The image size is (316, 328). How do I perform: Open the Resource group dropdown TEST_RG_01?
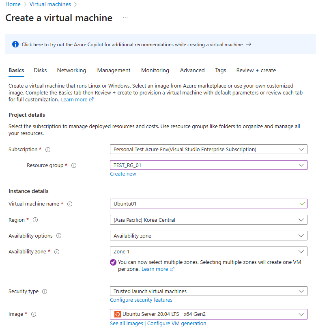(209, 165)
